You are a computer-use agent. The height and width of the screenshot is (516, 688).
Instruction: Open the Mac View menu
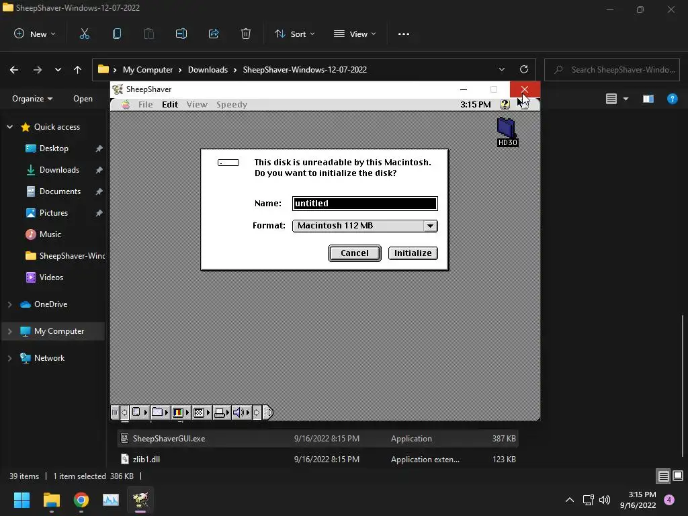click(197, 104)
